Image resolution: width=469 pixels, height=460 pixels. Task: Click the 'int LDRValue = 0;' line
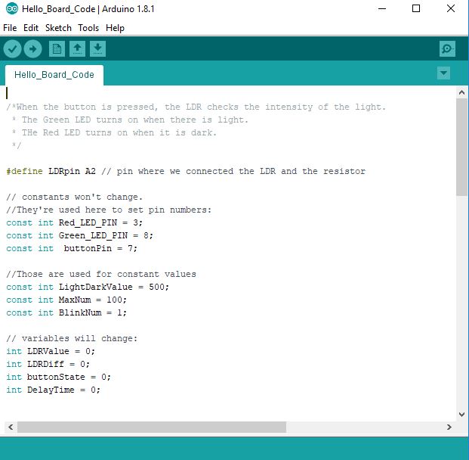51,351
